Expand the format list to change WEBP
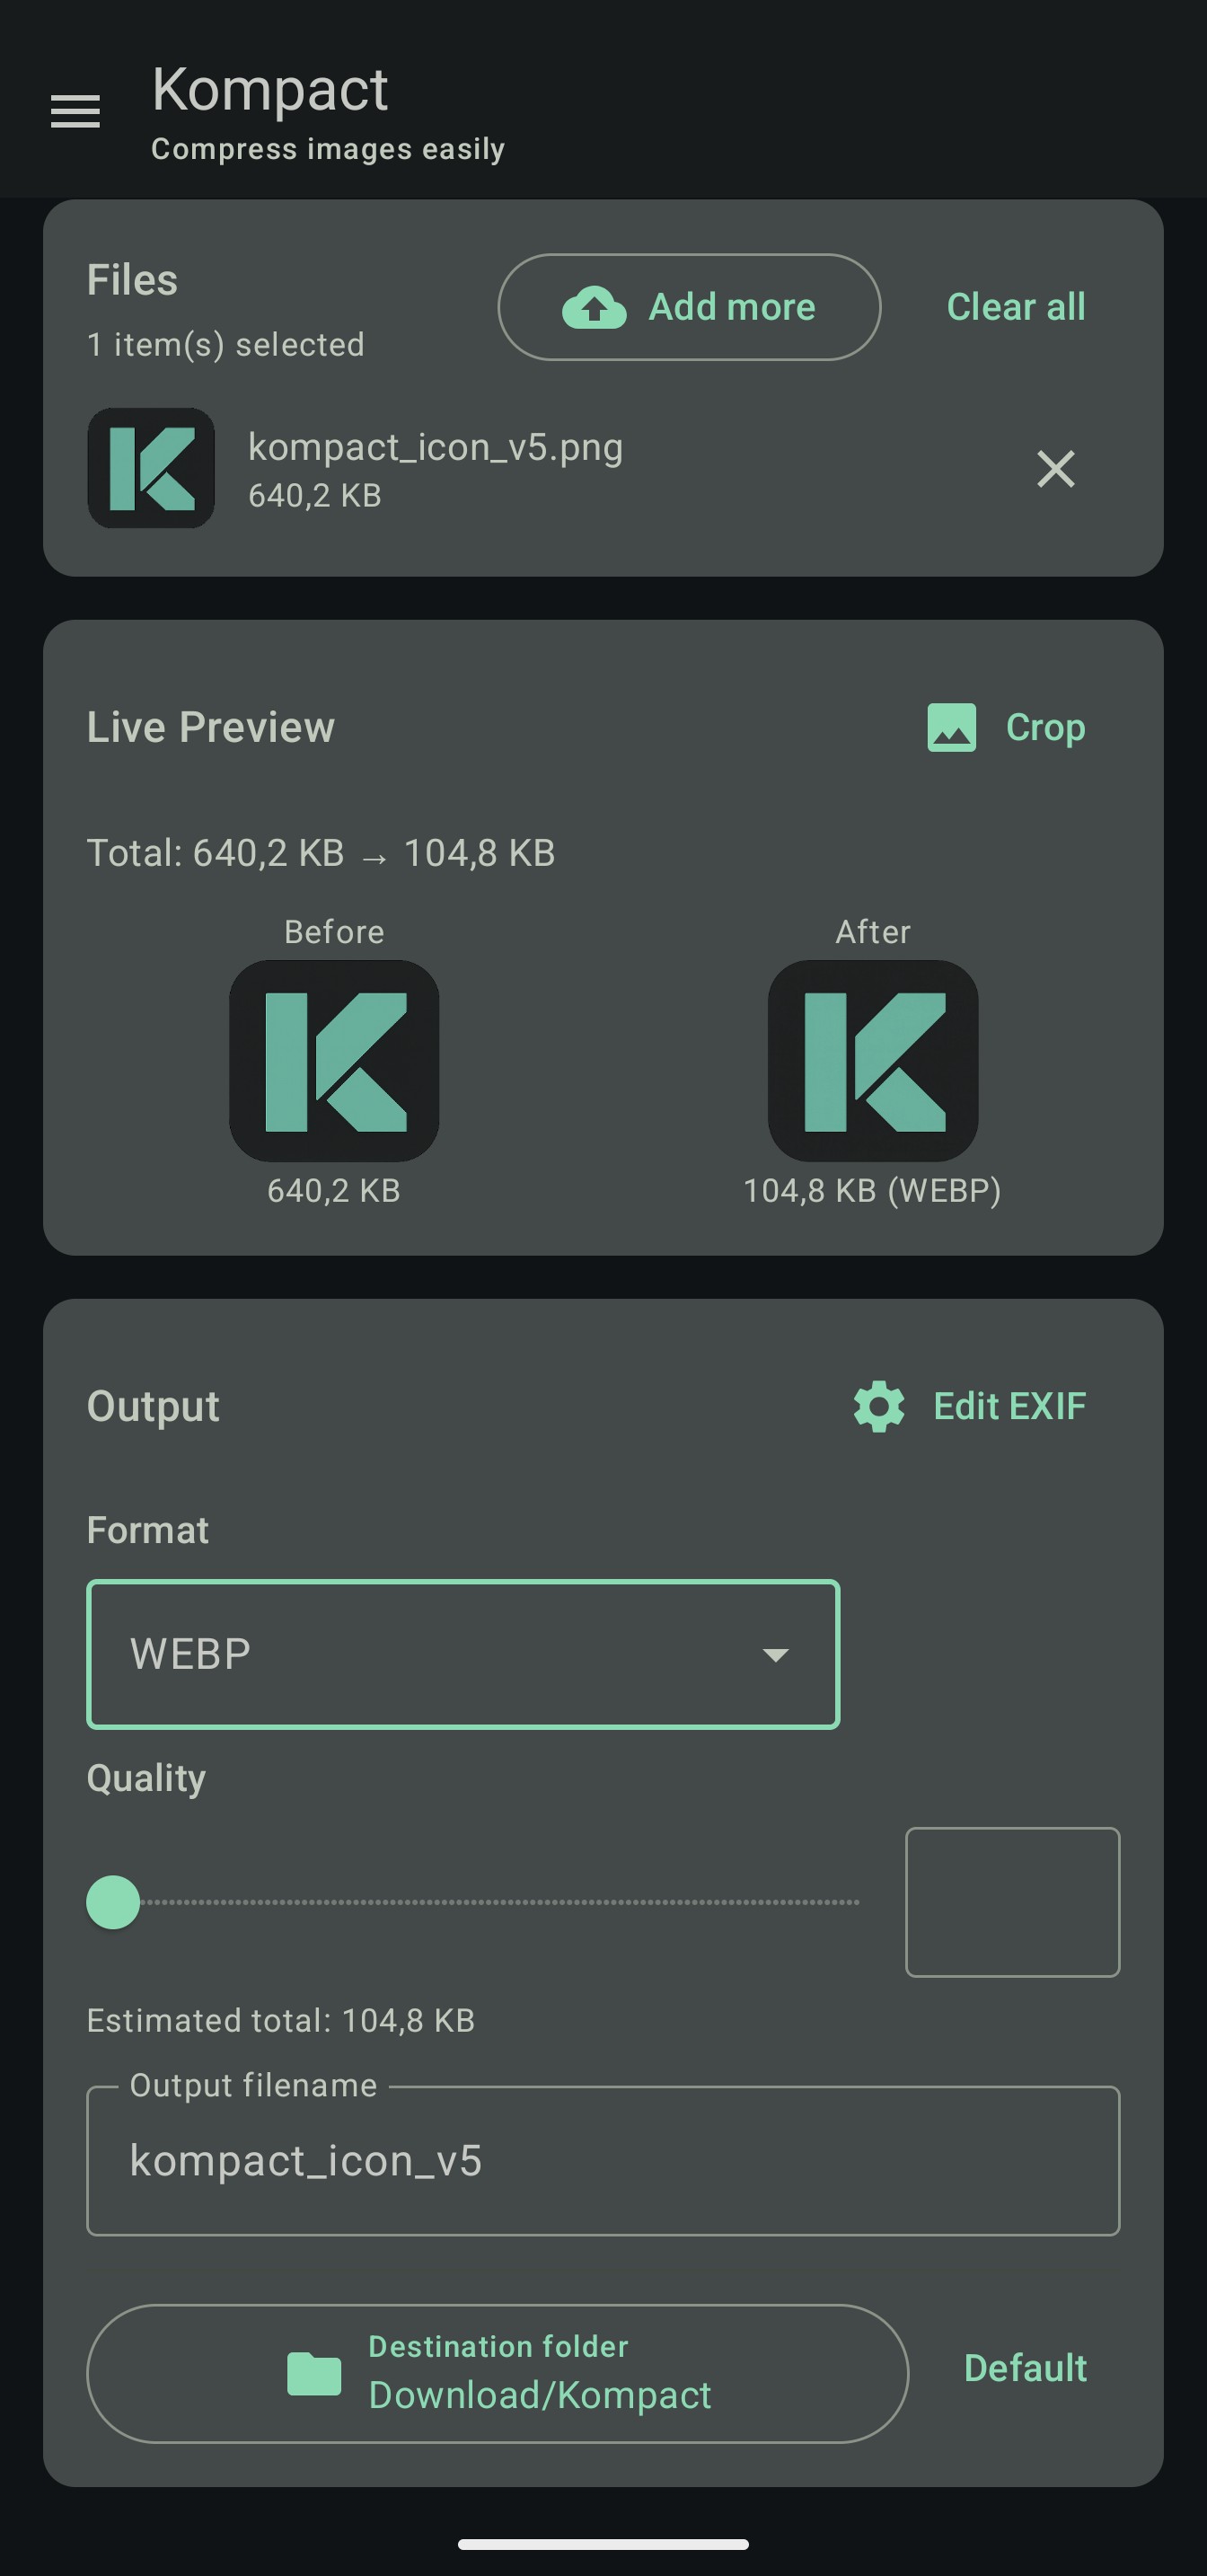 point(463,1654)
